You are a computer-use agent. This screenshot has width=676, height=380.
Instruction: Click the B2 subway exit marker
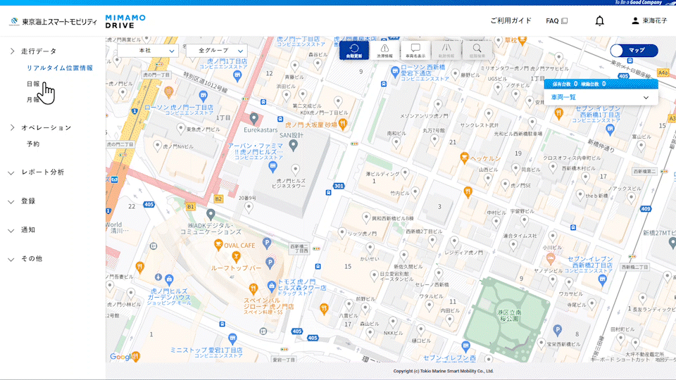point(218,198)
